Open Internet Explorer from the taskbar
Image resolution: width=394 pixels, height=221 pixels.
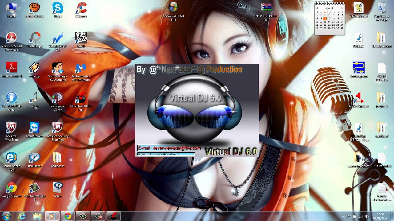(22, 216)
